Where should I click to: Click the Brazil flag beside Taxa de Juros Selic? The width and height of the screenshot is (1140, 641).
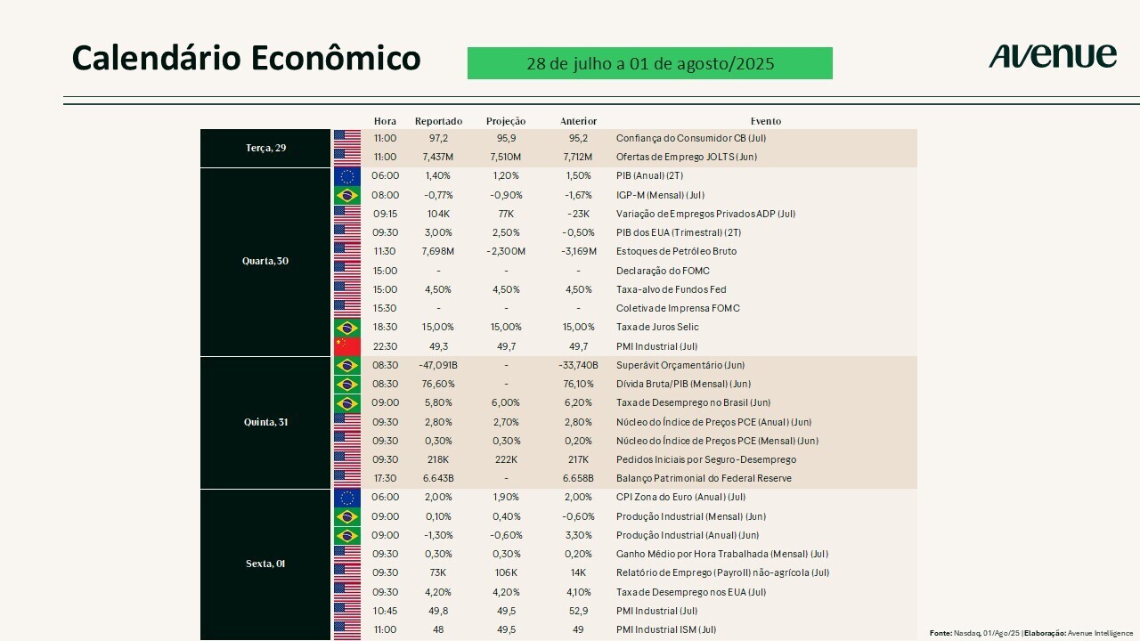tap(346, 328)
